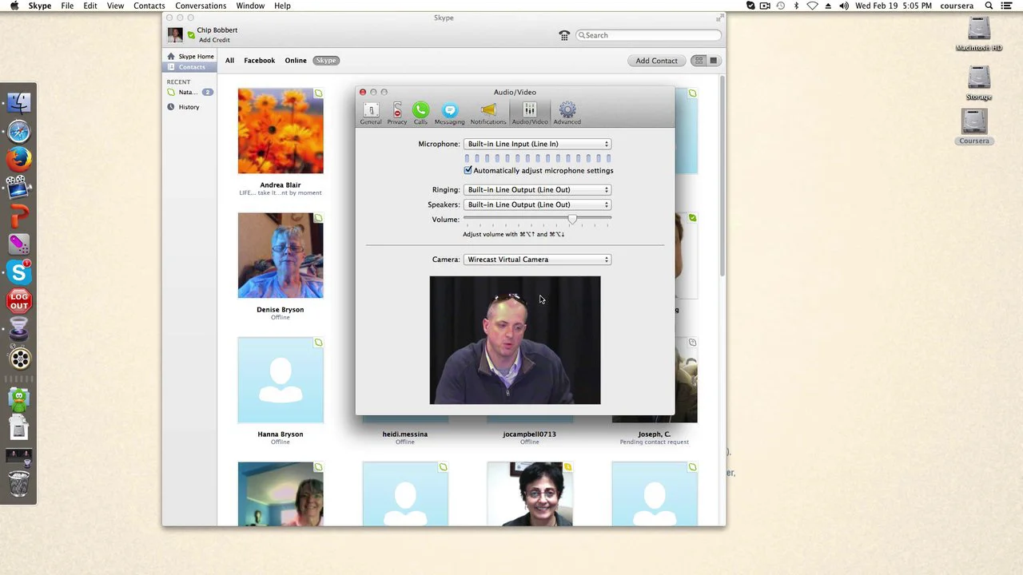This screenshot has height=575, width=1023.
Task: Open the Ringing output dropdown
Action: pos(537,190)
